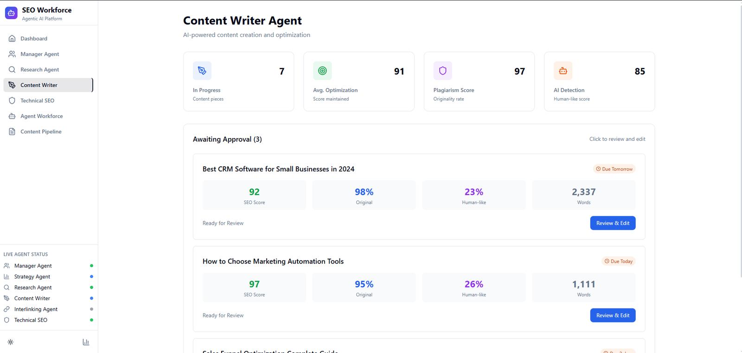Click the In Progress pen icon on stat card
This screenshot has height=353, width=742.
202,71
